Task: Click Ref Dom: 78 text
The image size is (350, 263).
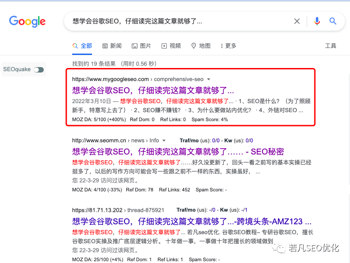Action: pyautogui.click(x=140, y=190)
